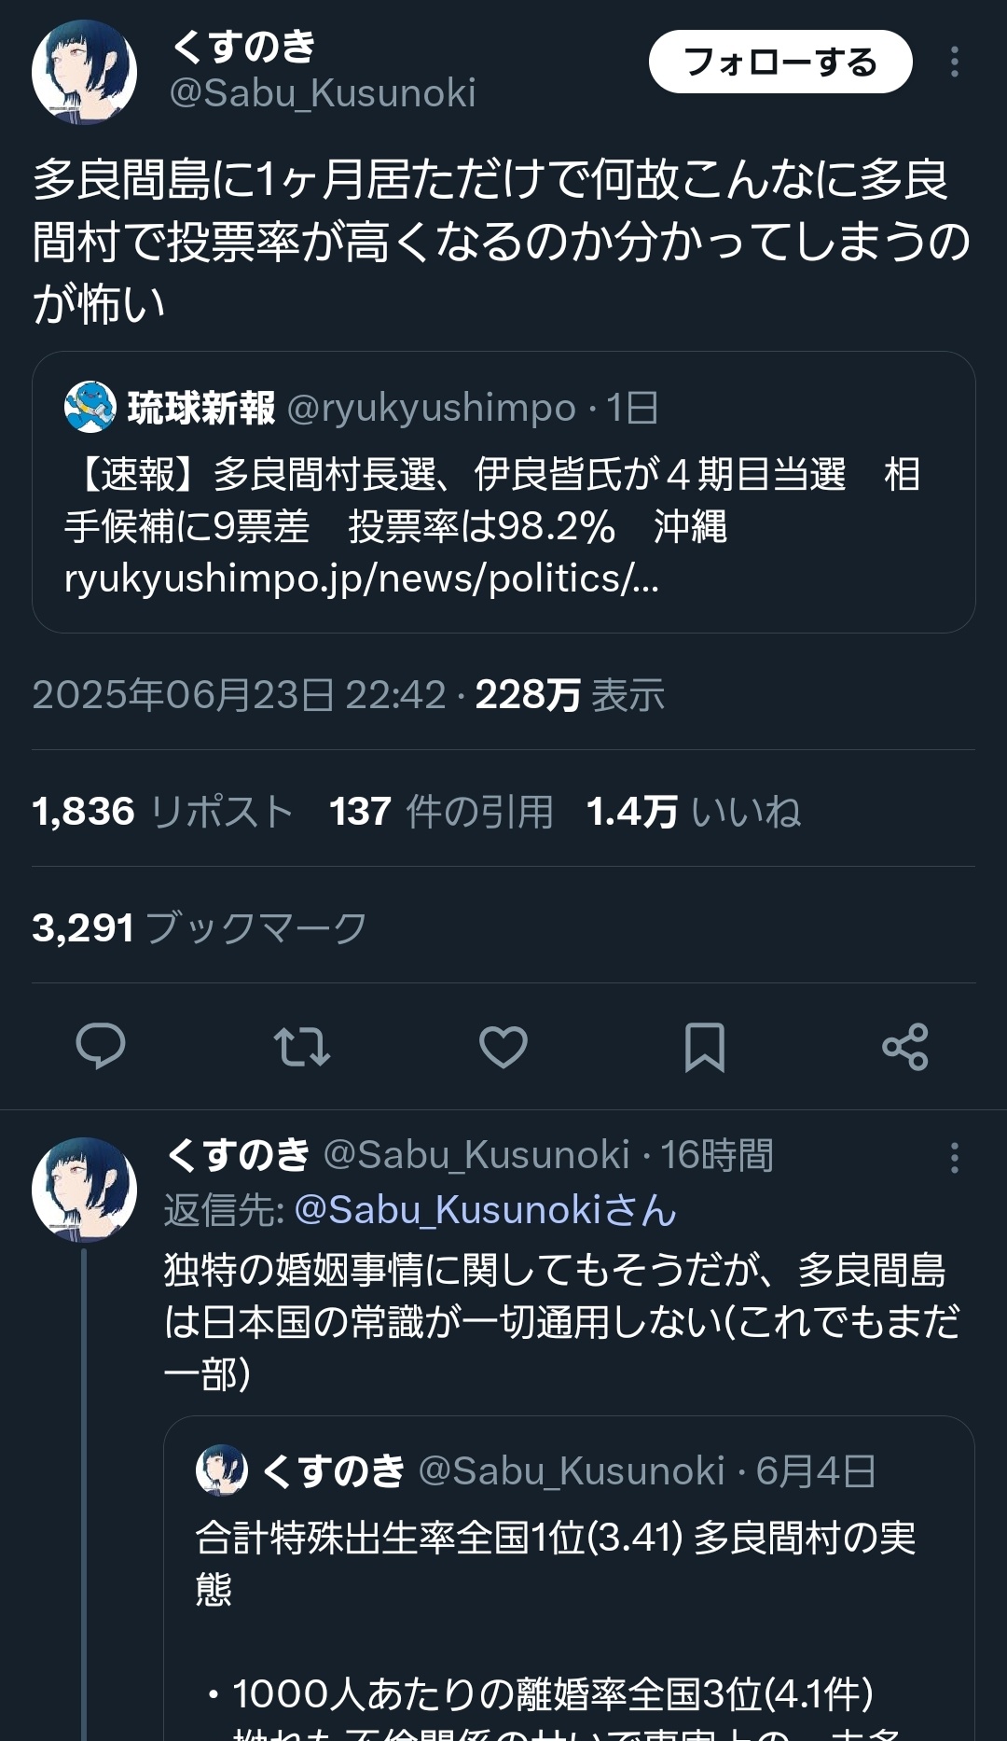Tap the @Sabu_Kusunokiさん reply mention link
Screen dimensions: 1007x1741
click(x=485, y=1210)
